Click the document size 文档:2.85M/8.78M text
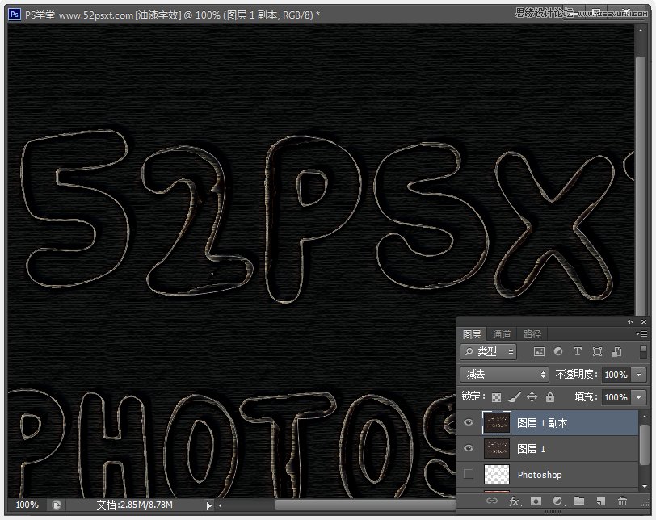The height and width of the screenshot is (520, 656). click(134, 505)
